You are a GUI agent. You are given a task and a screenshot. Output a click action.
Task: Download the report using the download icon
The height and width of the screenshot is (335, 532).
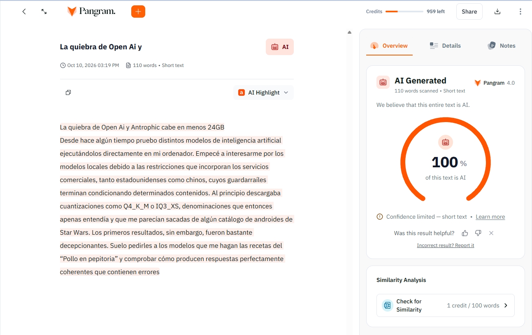(x=497, y=12)
